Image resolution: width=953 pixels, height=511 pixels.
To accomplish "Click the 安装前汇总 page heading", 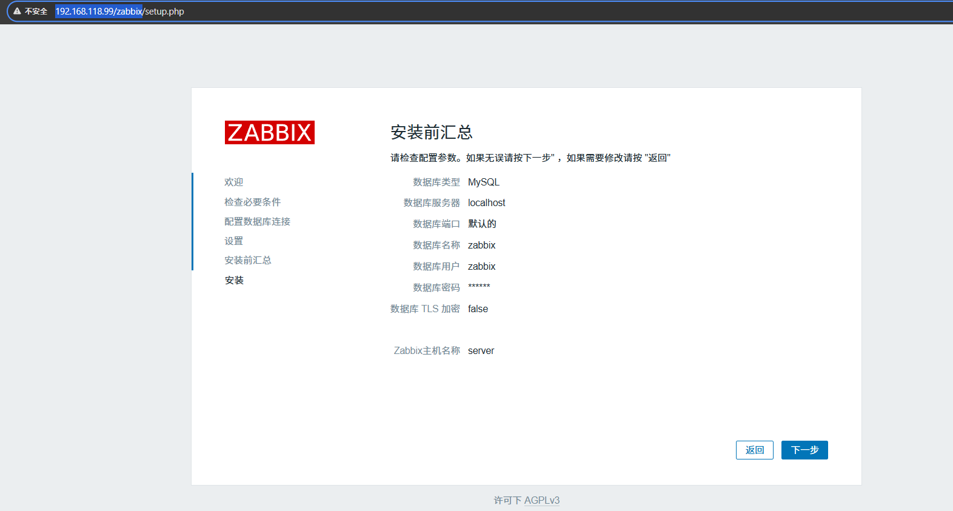I will pos(431,132).
